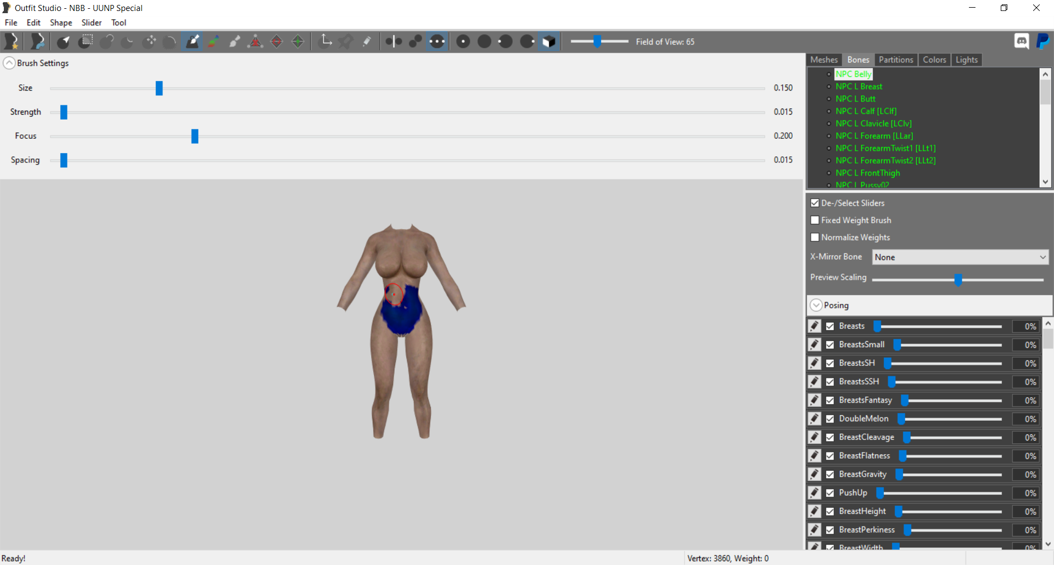Select the Alpha brush tool
This screenshot has height=565, width=1054.
pos(234,41)
